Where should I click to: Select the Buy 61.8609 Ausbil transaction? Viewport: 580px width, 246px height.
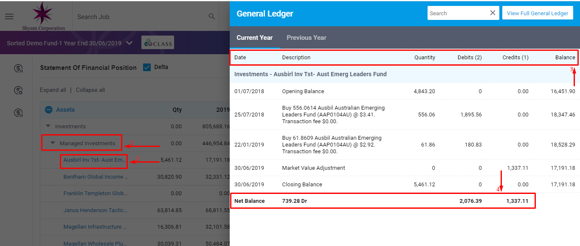click(x=405, y=144)
